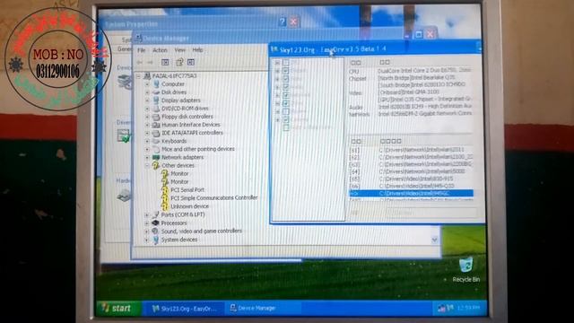The width and height of the screenshot is (574, 323).
Task: Click the Keyboards category icon
Action: coord(156,141)
